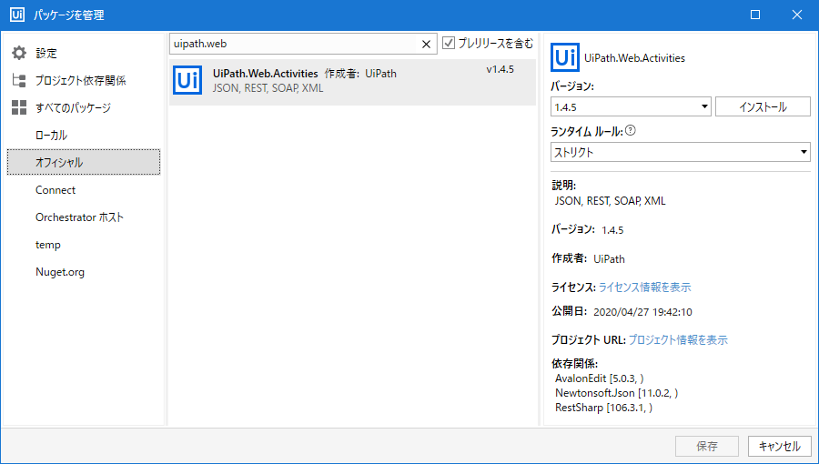This screenshot has height=464, width=819.
Task: Select the オフィシャル package source
Action: [84, 162]
